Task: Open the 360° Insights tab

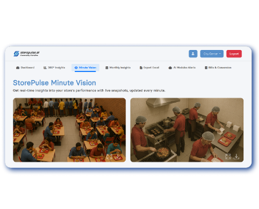Action: pos(54,68)
